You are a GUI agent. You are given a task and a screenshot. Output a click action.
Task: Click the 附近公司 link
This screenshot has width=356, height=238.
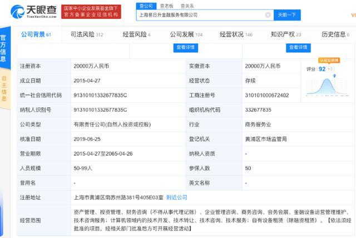click(177, 197)
